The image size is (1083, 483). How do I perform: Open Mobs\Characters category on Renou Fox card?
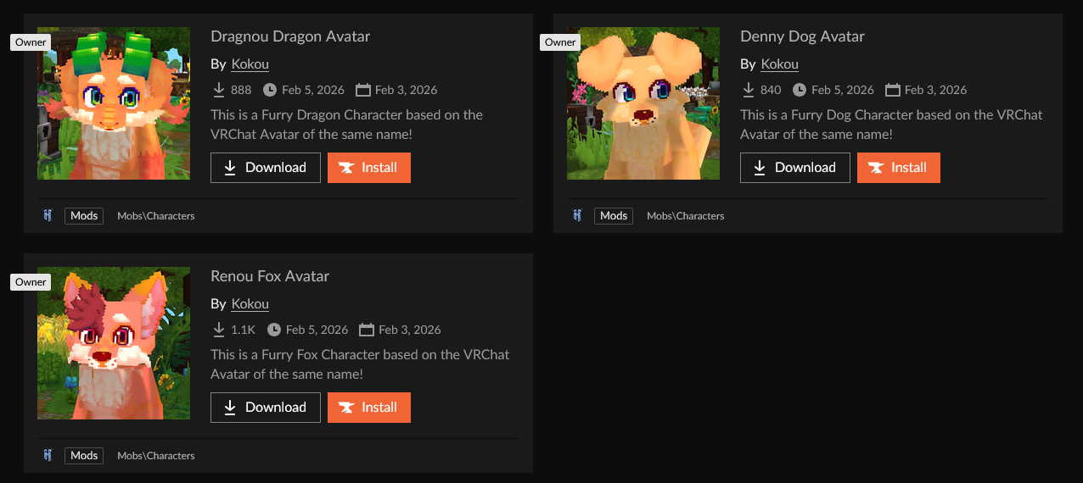156,456
